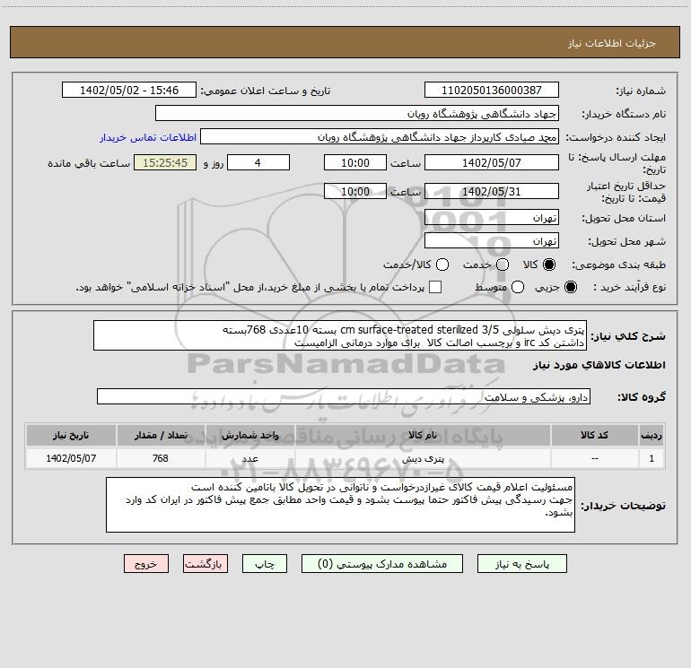Click the گروه کالا field دارو، پزشکی و سلامت

(344, 396)
